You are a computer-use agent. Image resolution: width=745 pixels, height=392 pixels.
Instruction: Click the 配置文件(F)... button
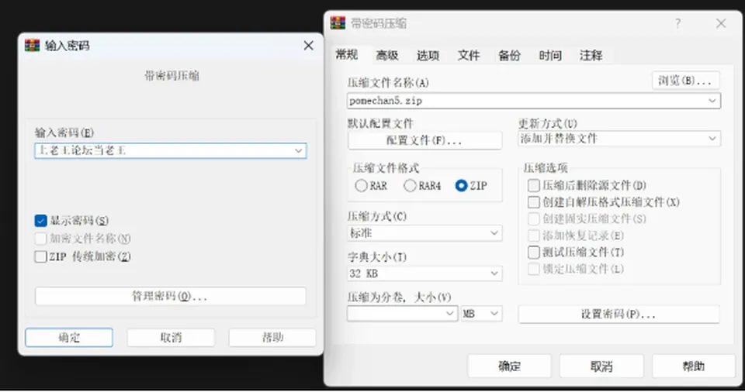424,140
